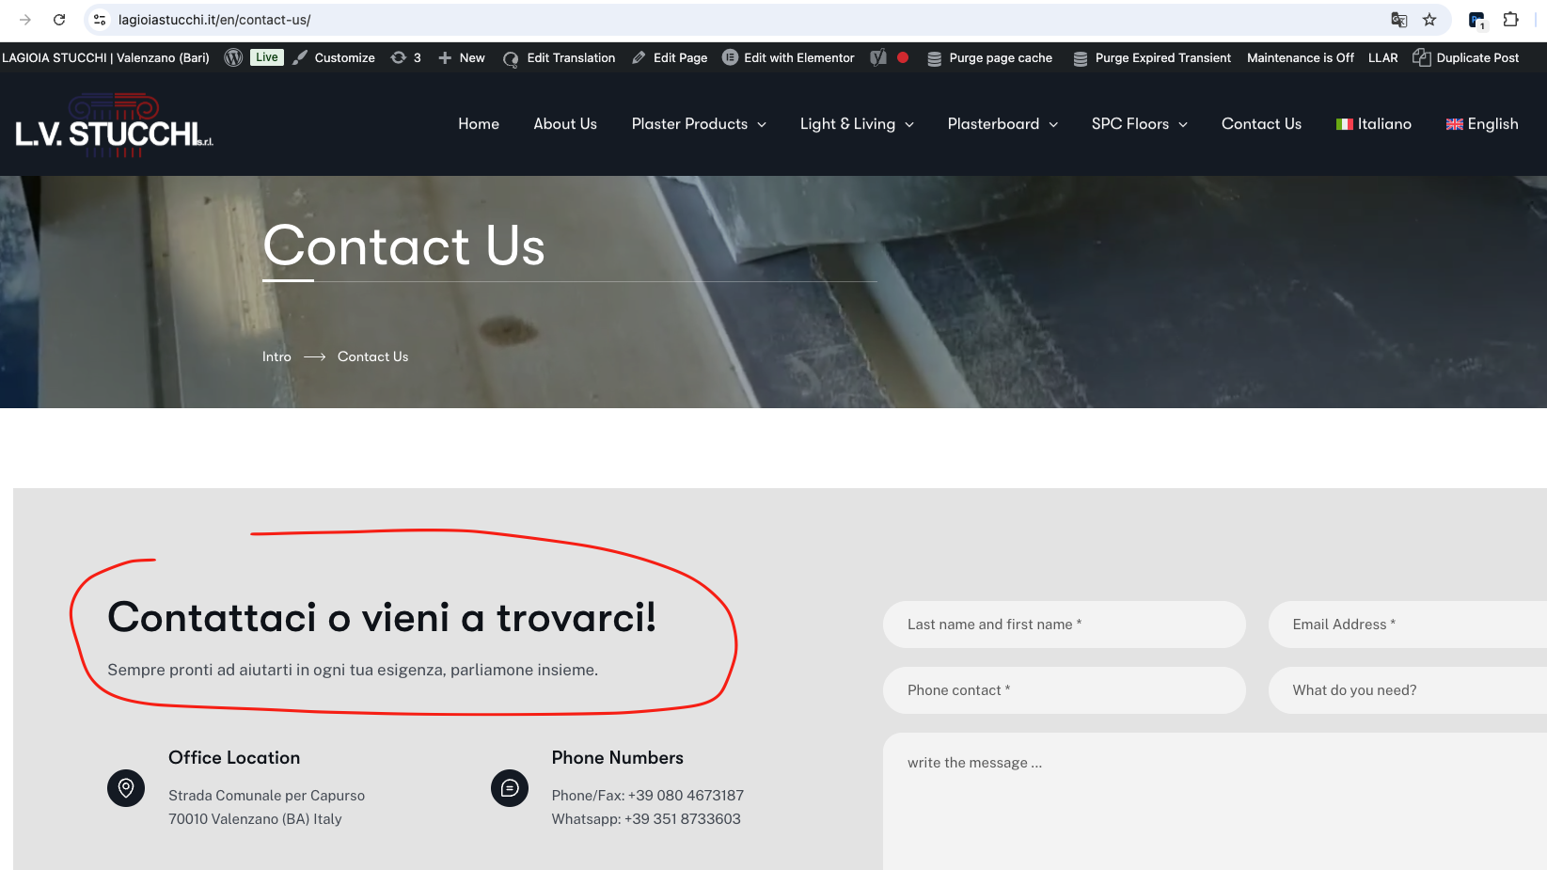
Task: Open the About Us menu item
Action: 565,124
